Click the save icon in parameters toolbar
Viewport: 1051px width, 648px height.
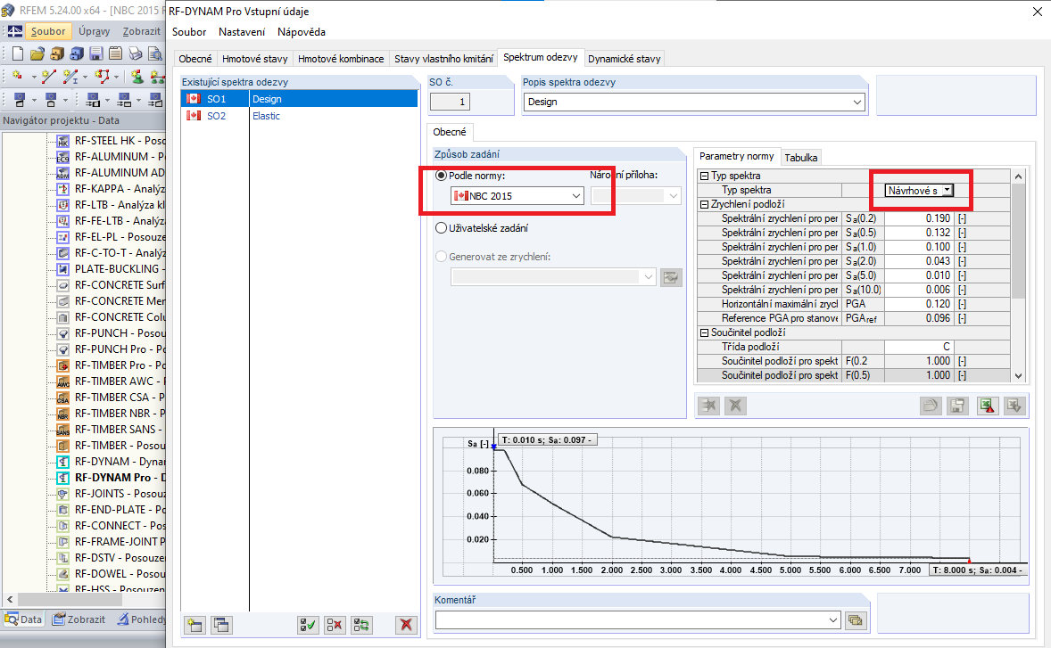(958, 406)
